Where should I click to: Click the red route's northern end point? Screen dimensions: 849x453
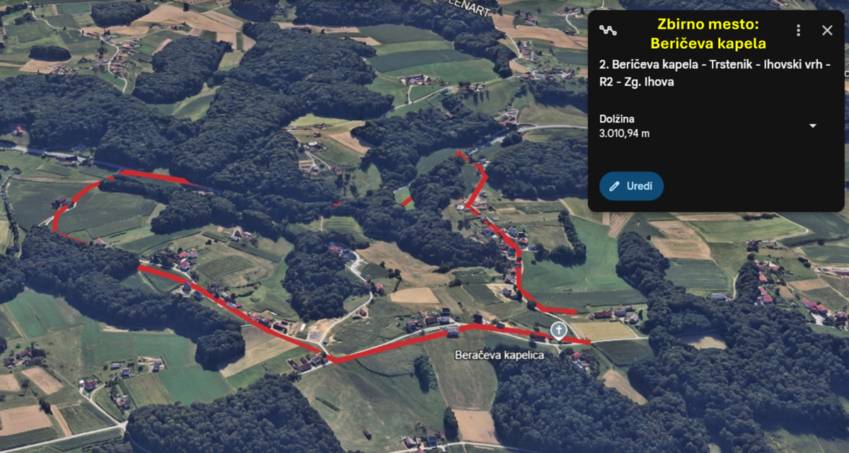pos(458,153)
